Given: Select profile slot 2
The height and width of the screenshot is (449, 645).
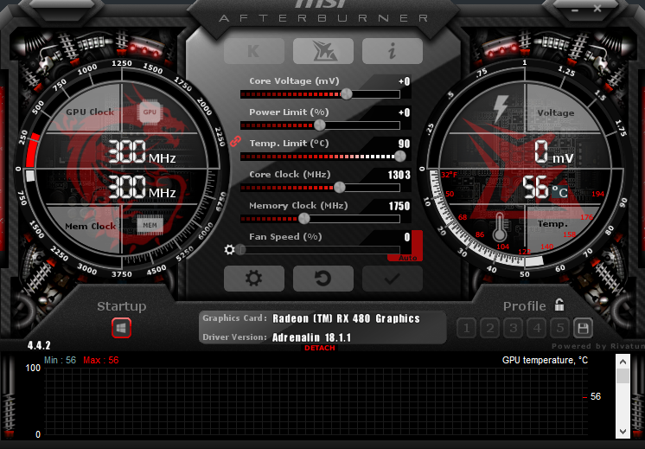Looking at the screenshot, I should pyautogui.click(x=490, y=328).
